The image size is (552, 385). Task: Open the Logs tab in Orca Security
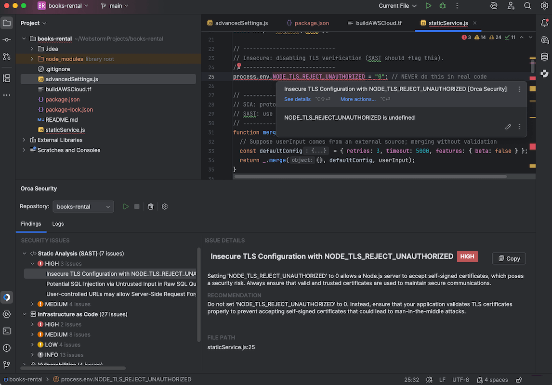point(58,224)
